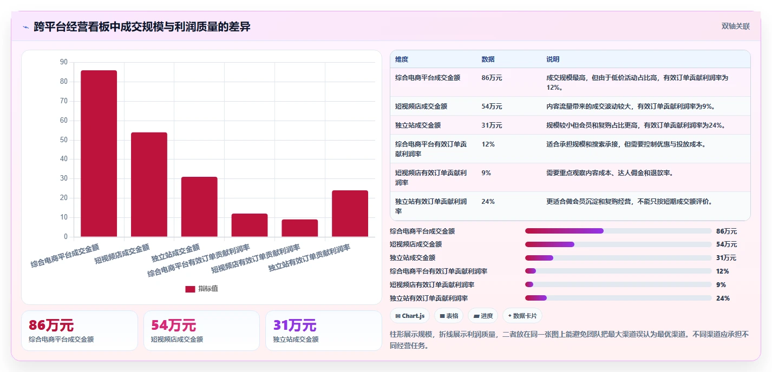The width and height of the screenshot is (772, 372).
Task: Click the 综合电商平台成交金额 progress bar
Action: coord(618,231)
